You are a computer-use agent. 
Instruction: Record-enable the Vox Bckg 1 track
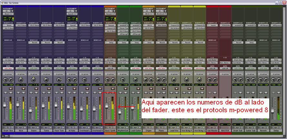(189, 88)
